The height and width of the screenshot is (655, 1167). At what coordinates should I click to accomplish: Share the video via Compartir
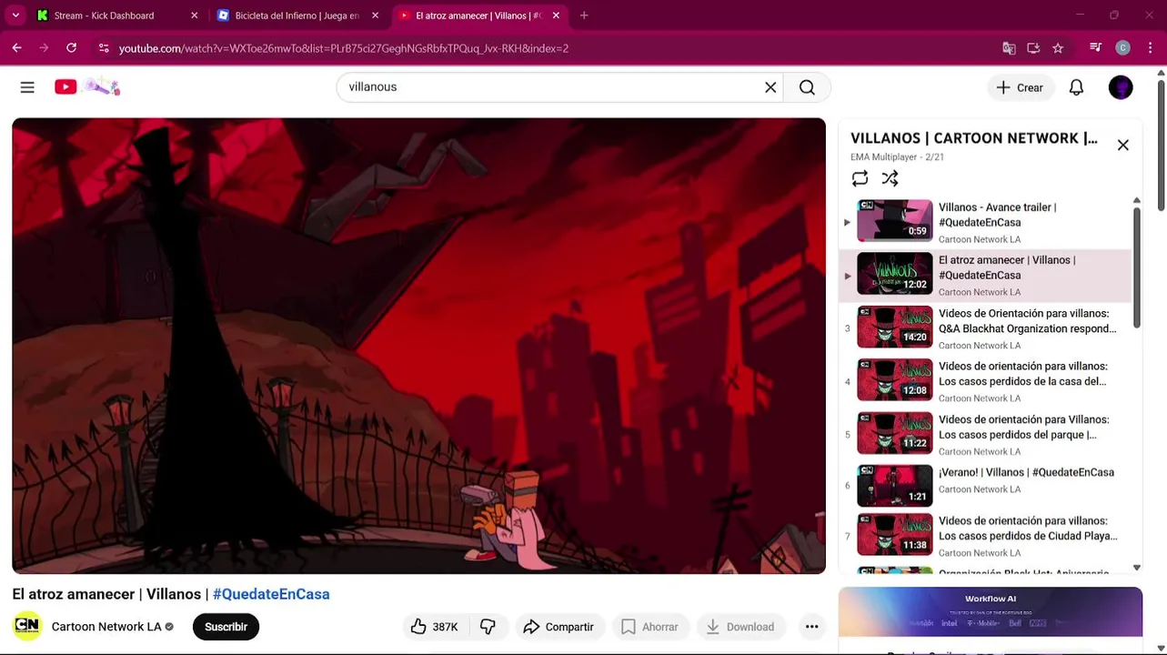click(559, 627)
